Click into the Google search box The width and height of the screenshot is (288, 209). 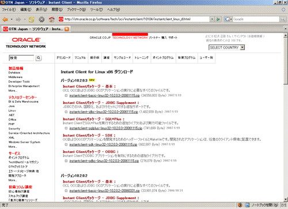click(256, 19)
